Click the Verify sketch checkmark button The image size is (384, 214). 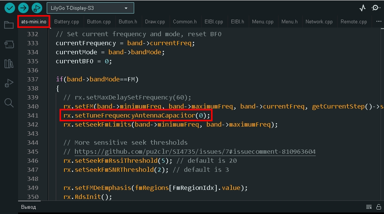[10, 8]
